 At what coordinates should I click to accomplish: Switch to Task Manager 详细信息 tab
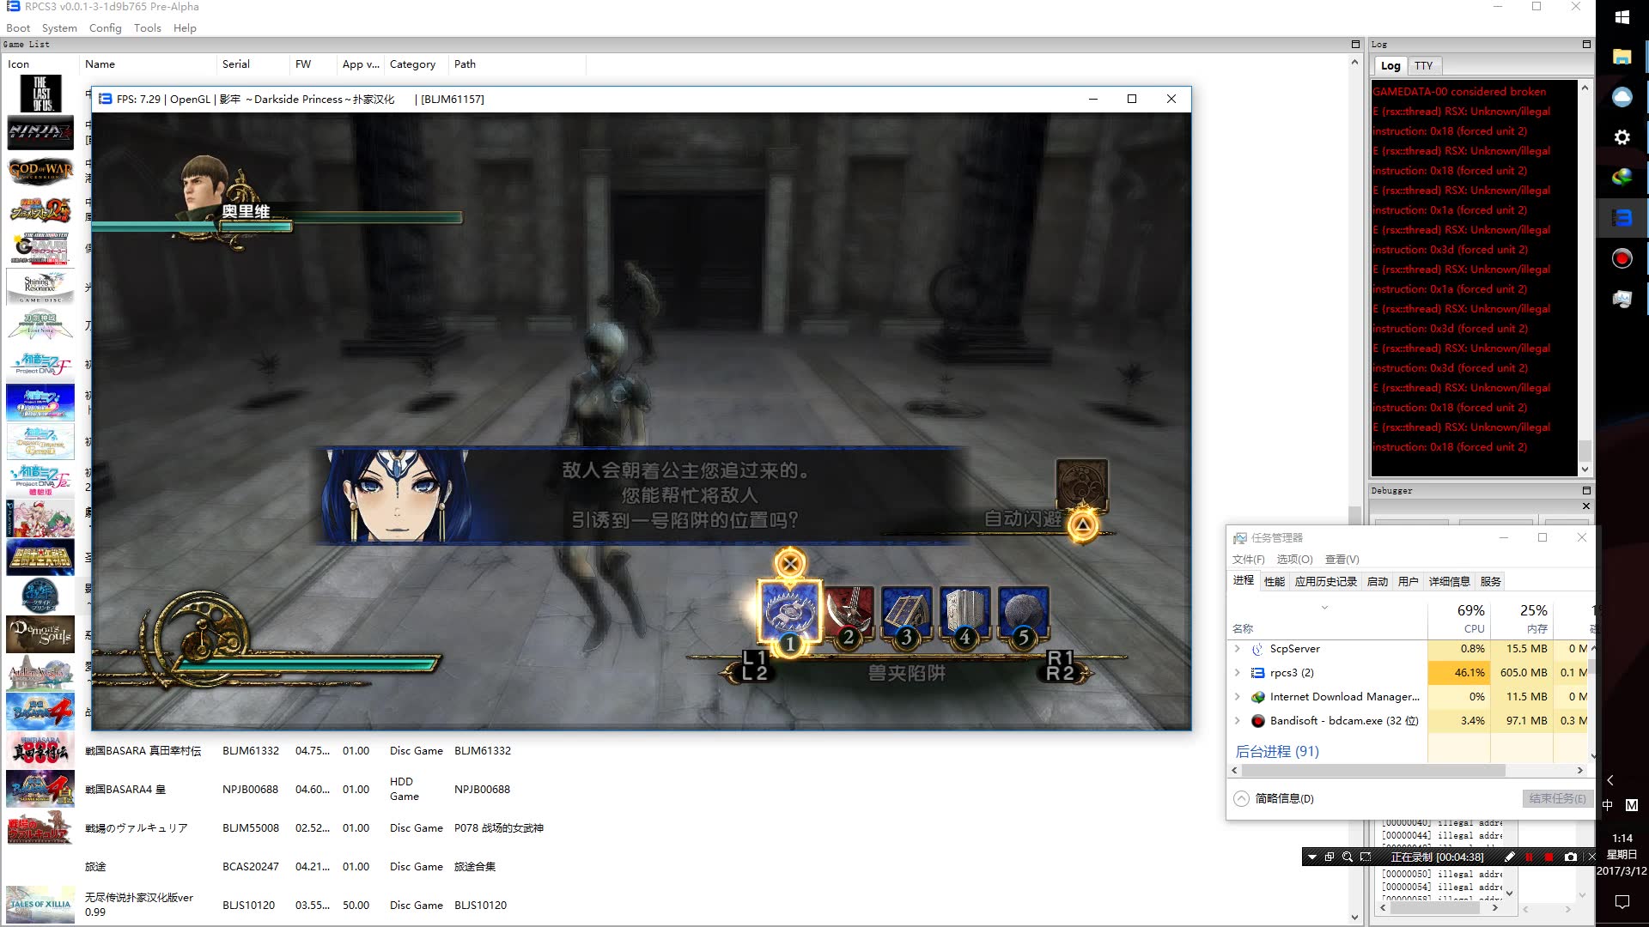[1449, 581]
